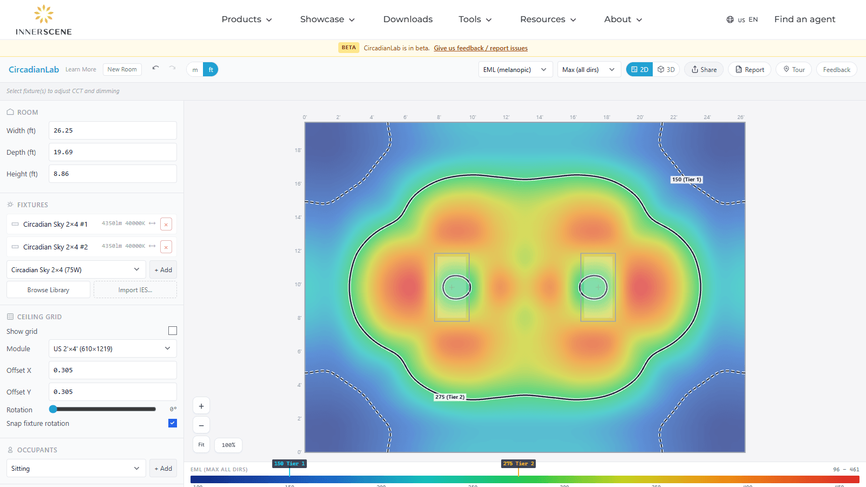This screenshot has width=866, height=487.
Task: Add a Sitting occupant
Action: point(163,469)
